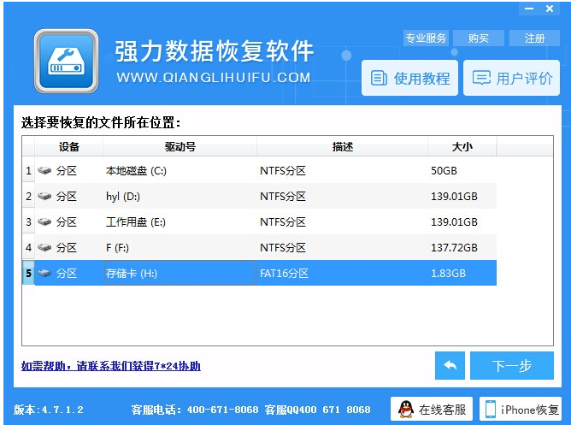Click the 设备 column header

pos(69,147)
